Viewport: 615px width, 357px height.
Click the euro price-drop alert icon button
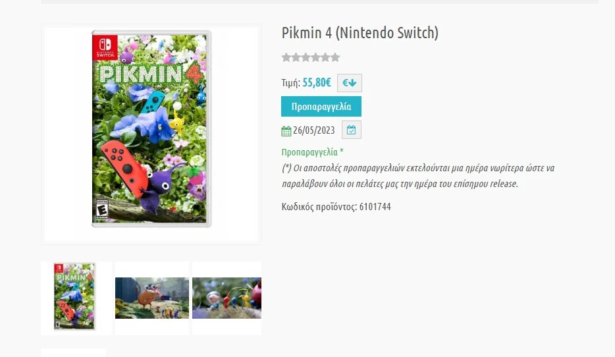[350, 83]
